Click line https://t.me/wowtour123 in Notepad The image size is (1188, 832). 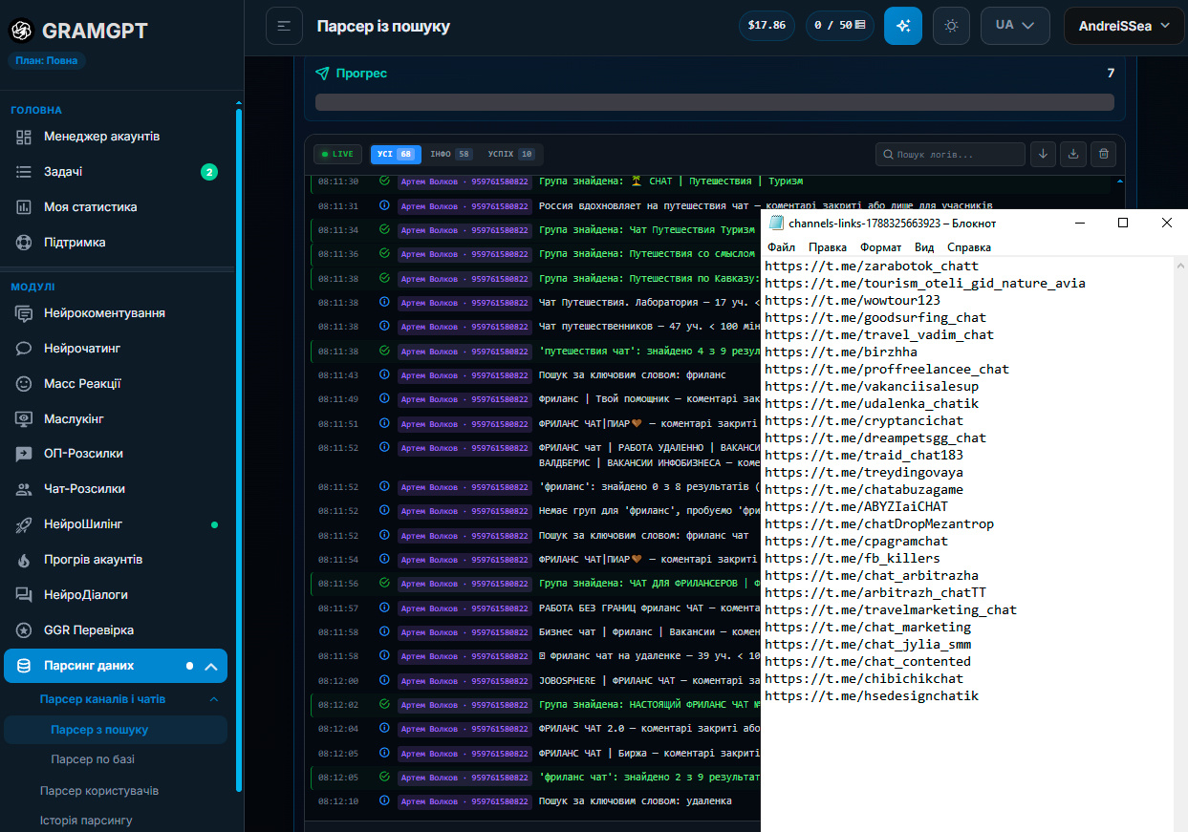tap(853, 301)
